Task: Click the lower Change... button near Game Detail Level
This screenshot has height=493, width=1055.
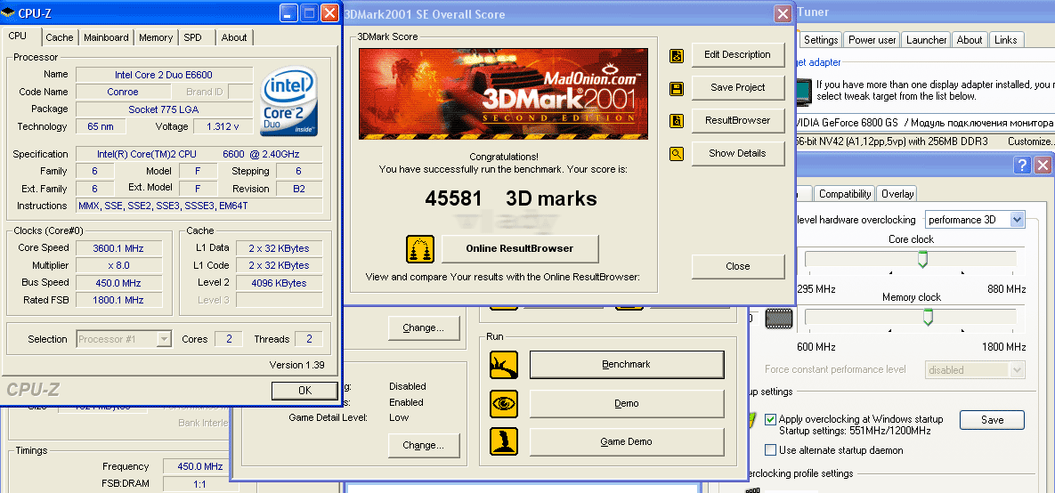Action: (x=423, y=445)
